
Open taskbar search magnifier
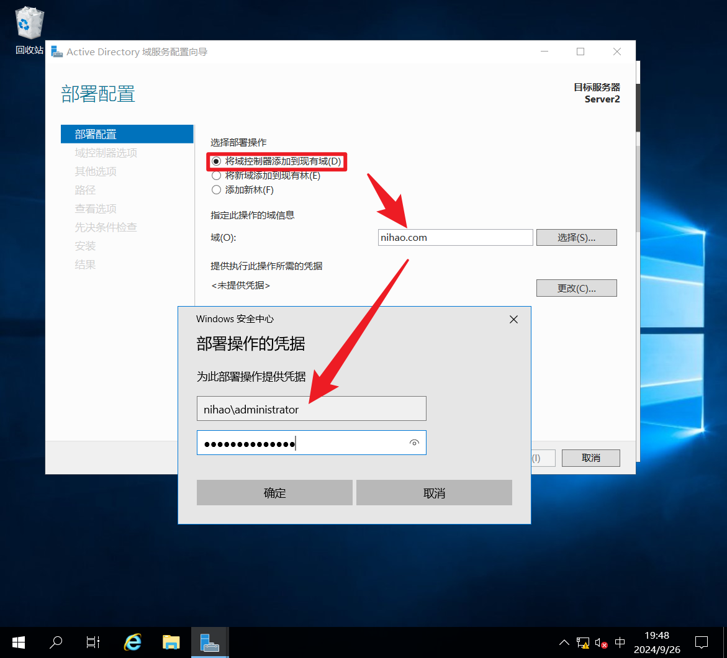(56, 642)
